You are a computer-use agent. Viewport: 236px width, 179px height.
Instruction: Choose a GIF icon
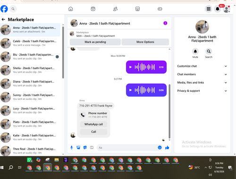pyautogui.click(x=92, y=148)
